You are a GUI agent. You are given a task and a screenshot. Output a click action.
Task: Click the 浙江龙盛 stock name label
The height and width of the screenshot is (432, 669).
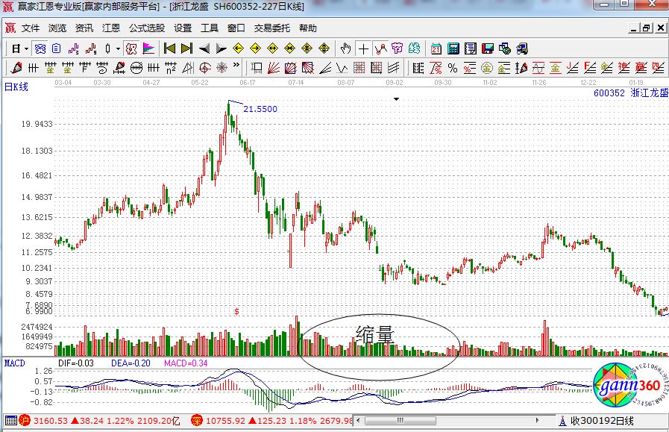647,93
